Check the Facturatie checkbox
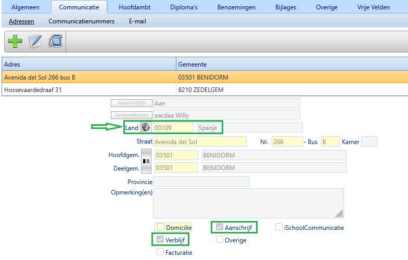408x260 pixels. click(x=161, y=252)
